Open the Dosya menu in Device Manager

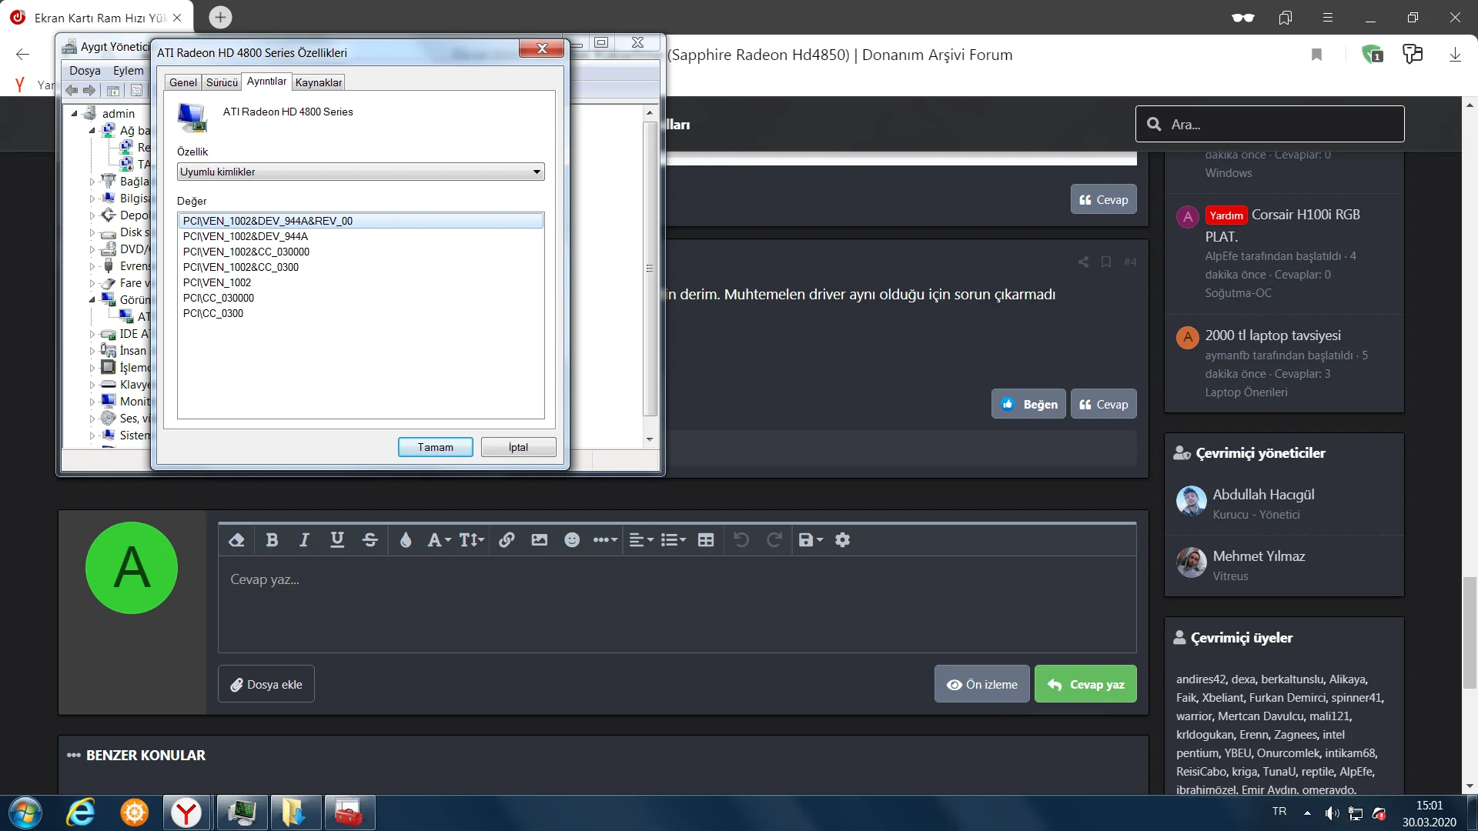tap(85, 70)
